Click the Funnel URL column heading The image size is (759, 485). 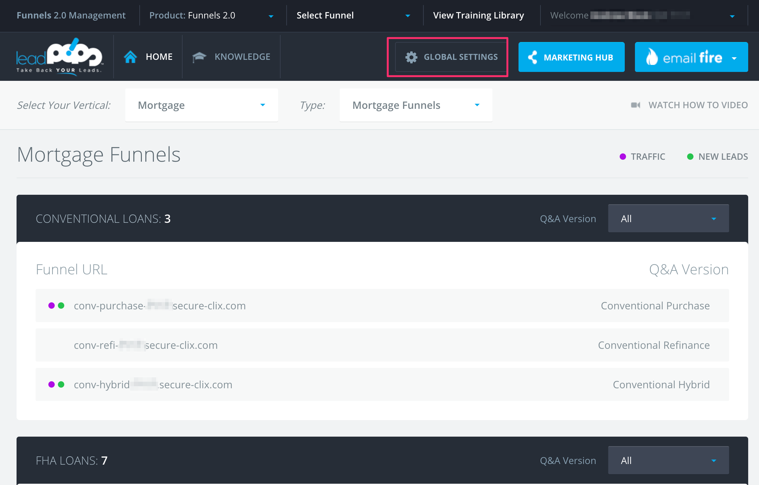coord(72,270)
